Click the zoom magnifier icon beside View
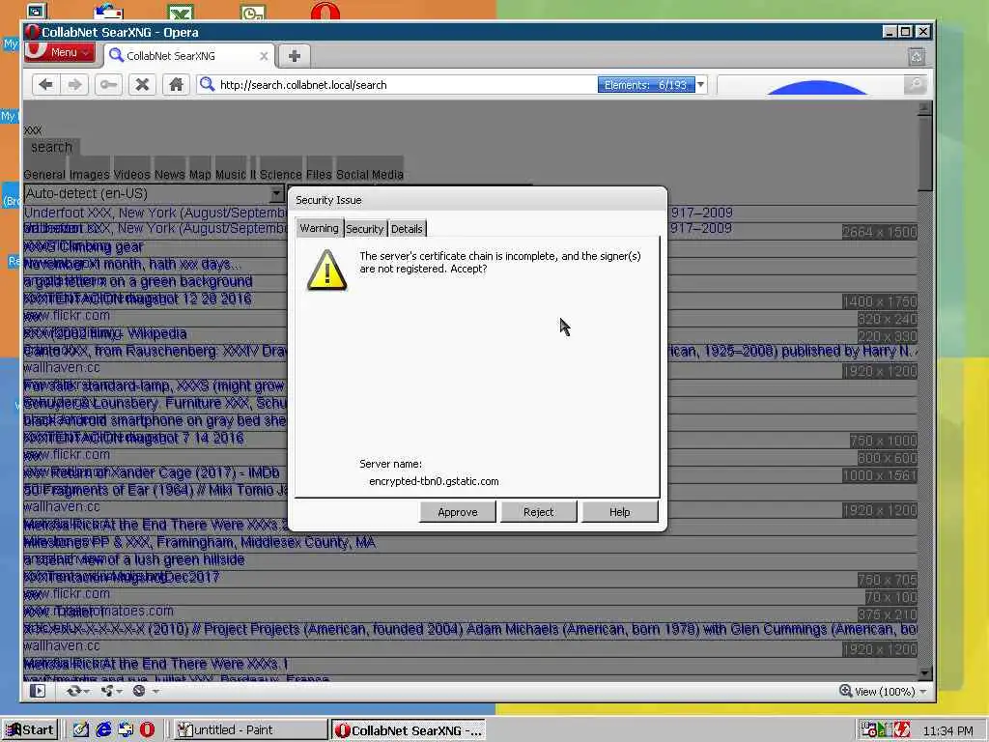Screen dimensions: 989x742 point(846,691)
